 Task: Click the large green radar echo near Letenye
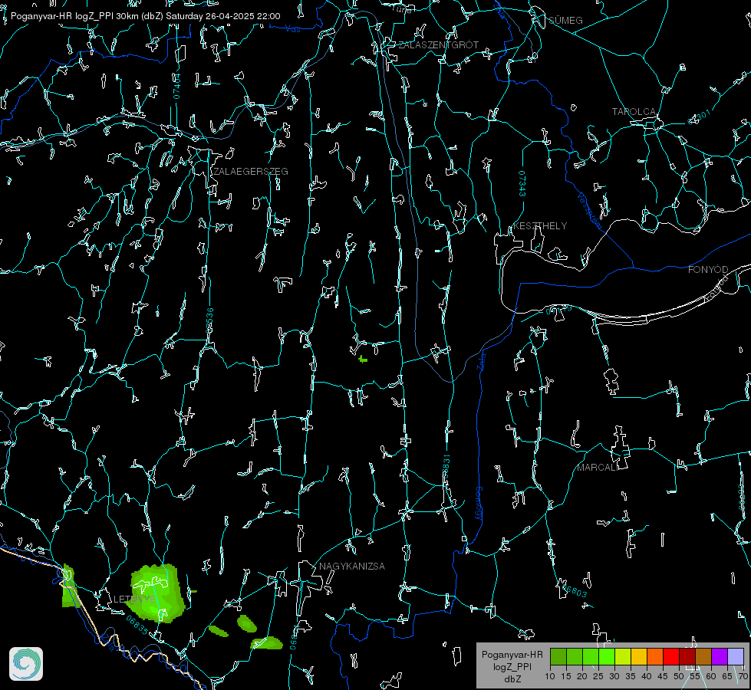[x=156, y=593]
